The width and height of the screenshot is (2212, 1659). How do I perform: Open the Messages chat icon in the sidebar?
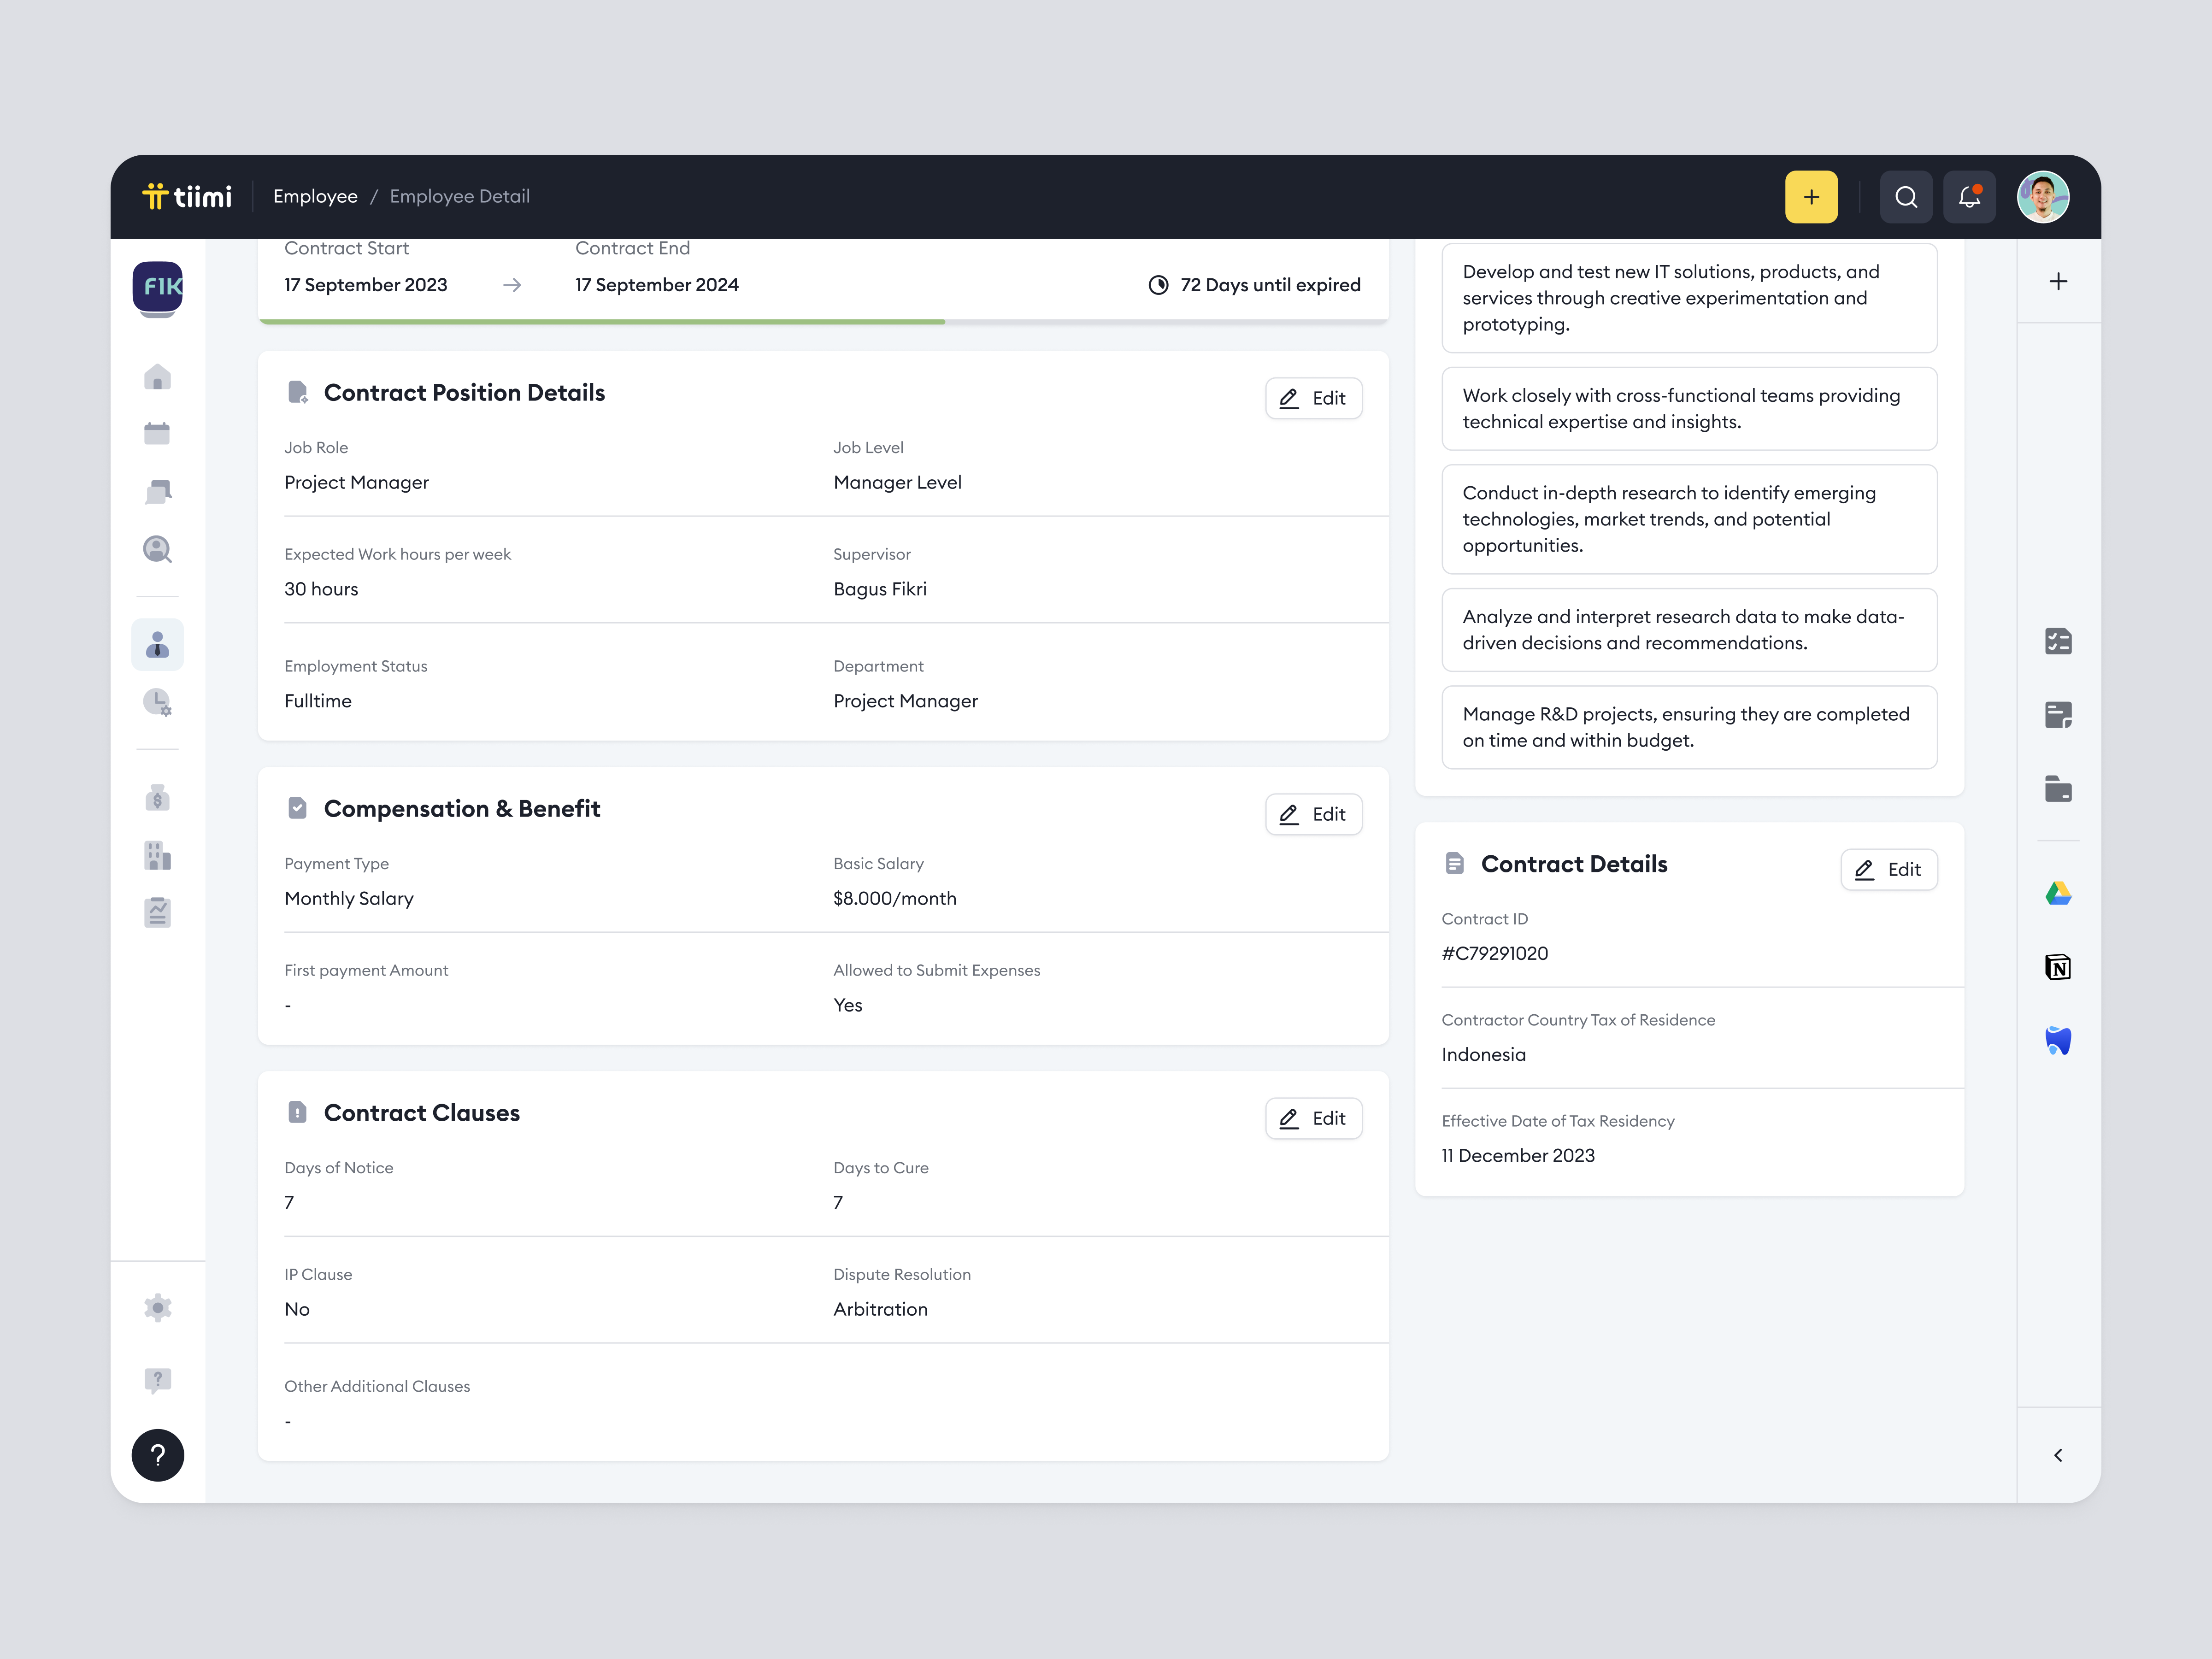(158, 490)
